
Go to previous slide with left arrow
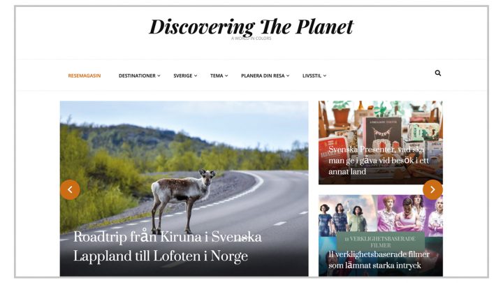tap(70, 189)
